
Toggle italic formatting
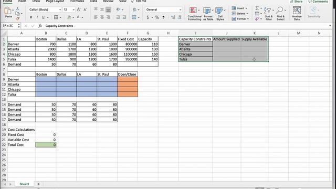point(37,17)
